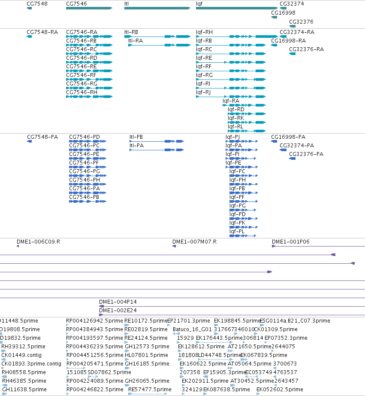Click EST HL07801.5prime
The image size is (365, 396).
tap(146, 355)
